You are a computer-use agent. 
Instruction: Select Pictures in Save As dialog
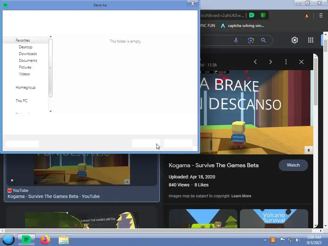(x=25, y=67)
